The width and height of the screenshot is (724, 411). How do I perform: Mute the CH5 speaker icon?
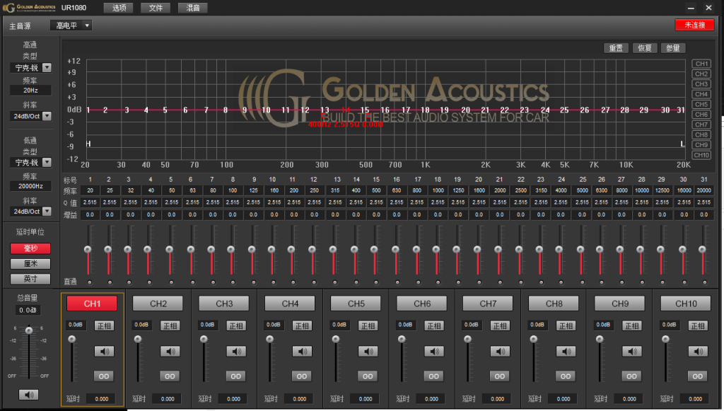[368, 352]
